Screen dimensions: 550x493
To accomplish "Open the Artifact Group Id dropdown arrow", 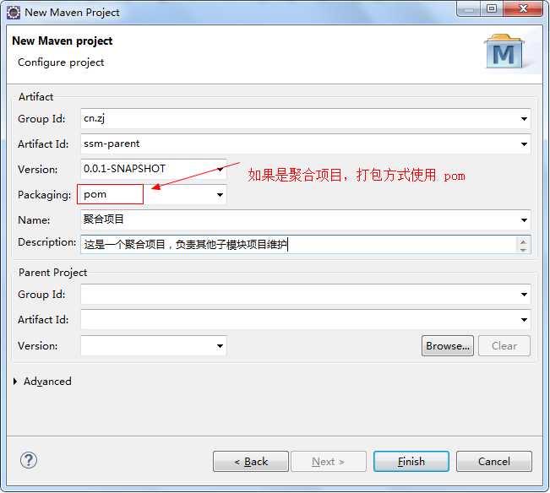I will (x=524, y=119).
